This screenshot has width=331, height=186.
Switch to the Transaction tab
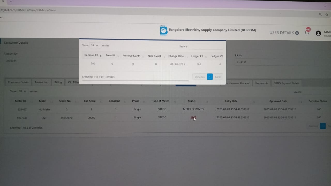[x=41, y=82]
